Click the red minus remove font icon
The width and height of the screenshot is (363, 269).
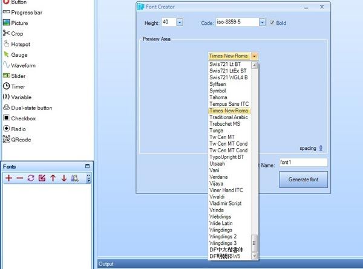click(20, 178)
